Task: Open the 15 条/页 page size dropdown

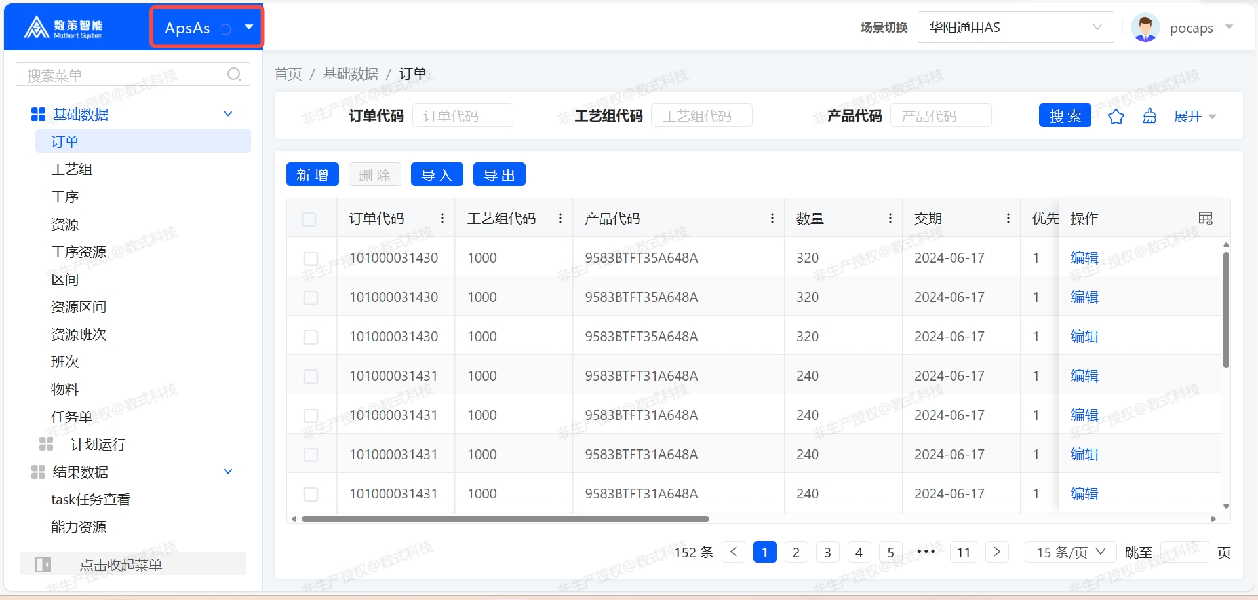Action: click(x=1071, y=552)
